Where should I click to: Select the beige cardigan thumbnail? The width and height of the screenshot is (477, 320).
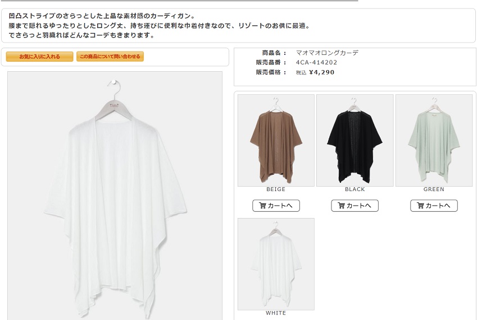pos(276,141)
